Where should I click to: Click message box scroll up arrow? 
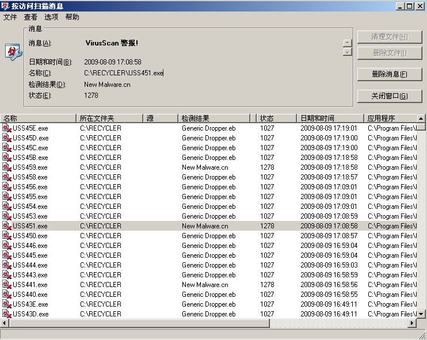347,43
